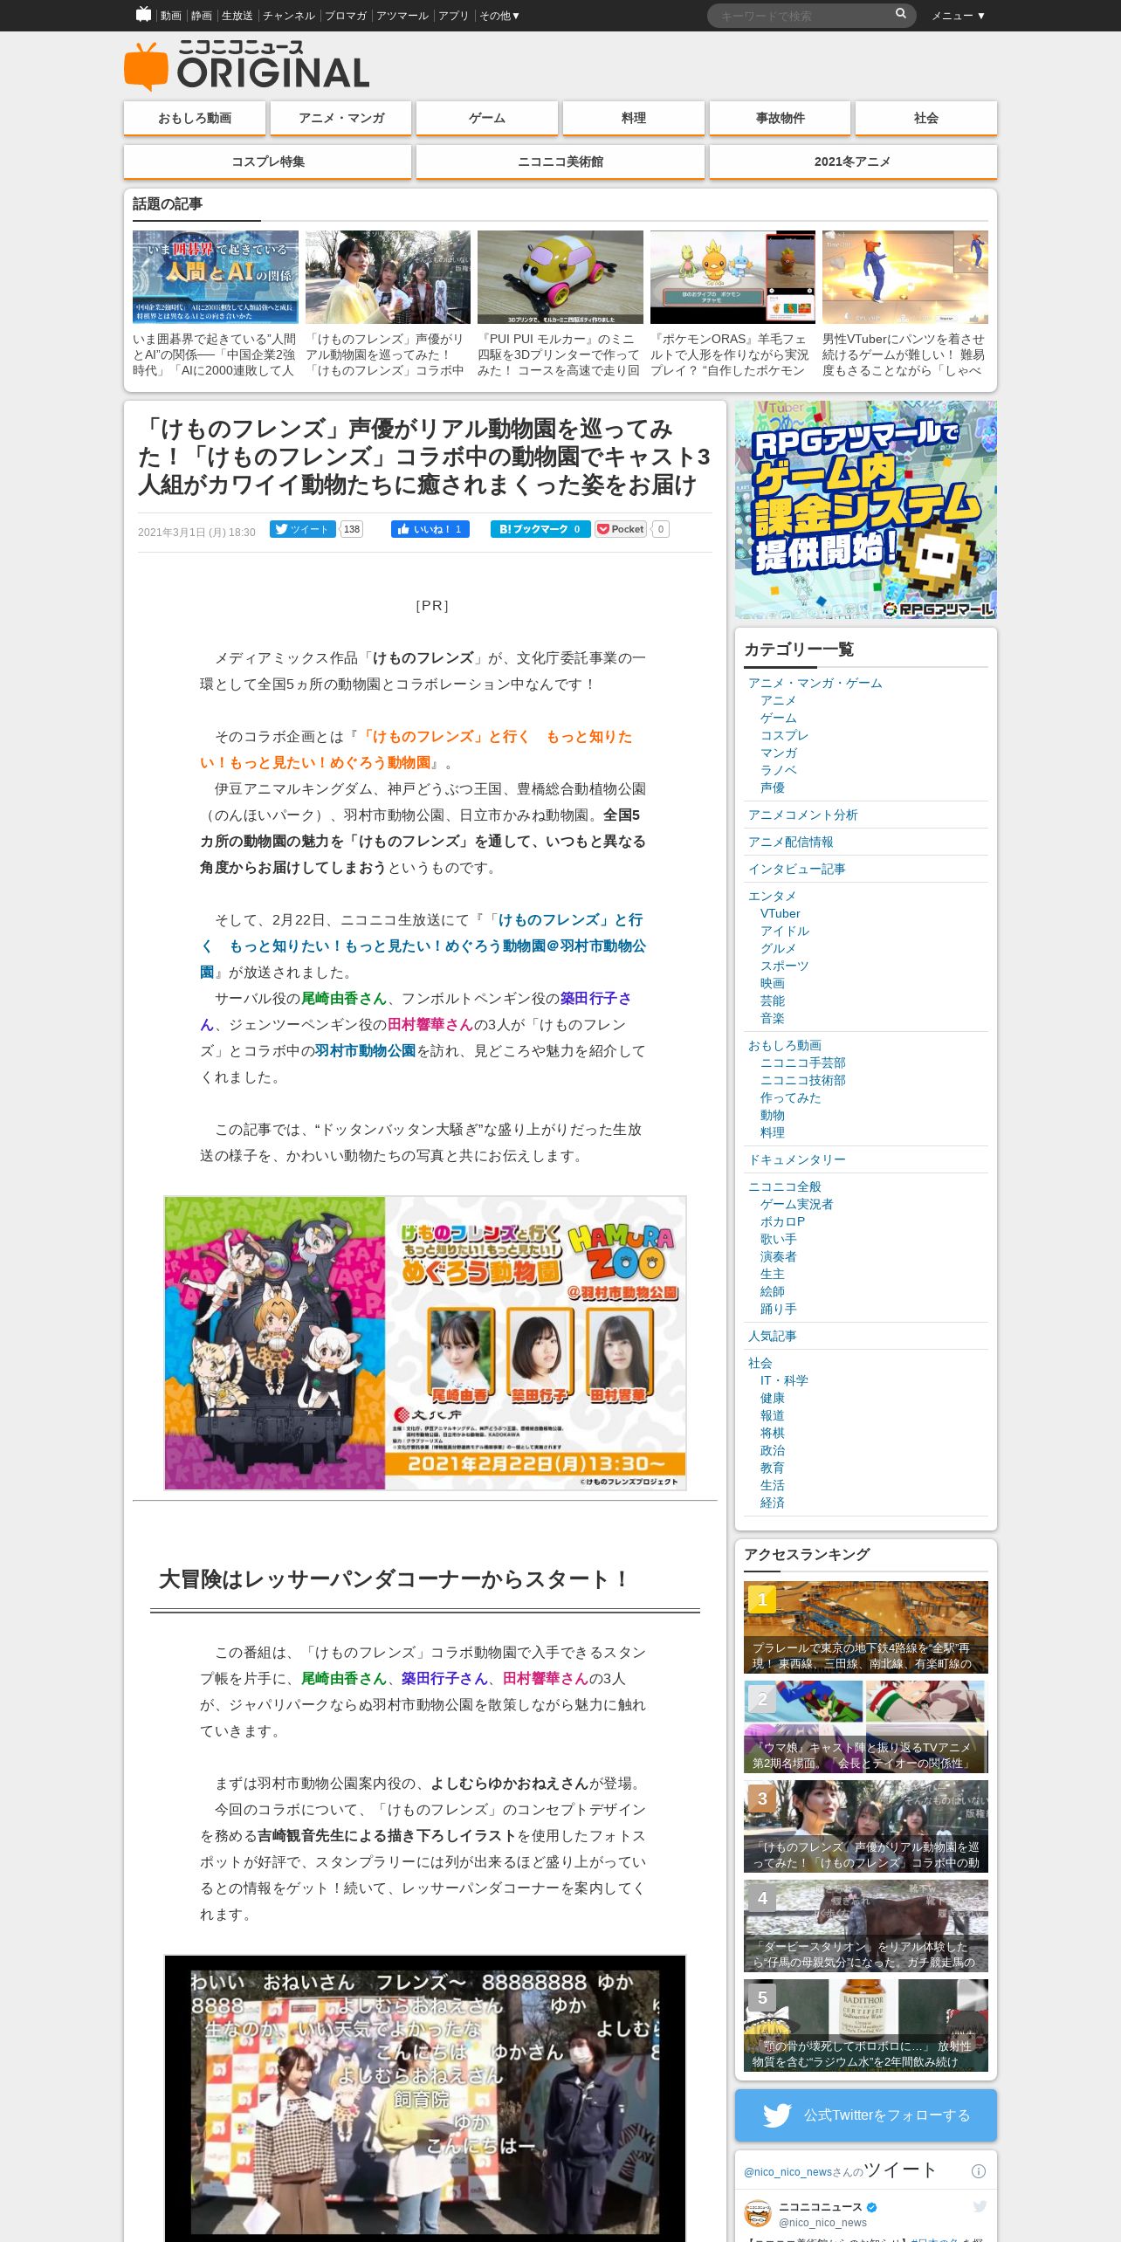Open チャンネル in top bar
Image resolution: width=1121 pixels, height=2242 pixels.
(289, 16)
